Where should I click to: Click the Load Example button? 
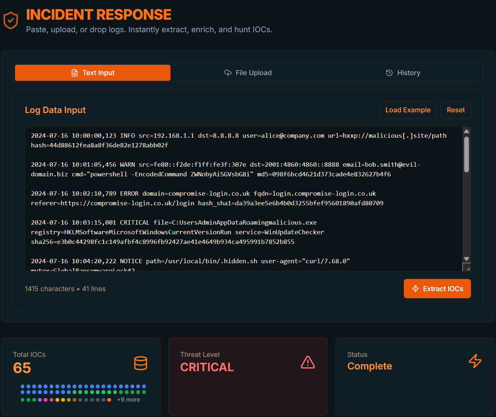pos(408,110)
